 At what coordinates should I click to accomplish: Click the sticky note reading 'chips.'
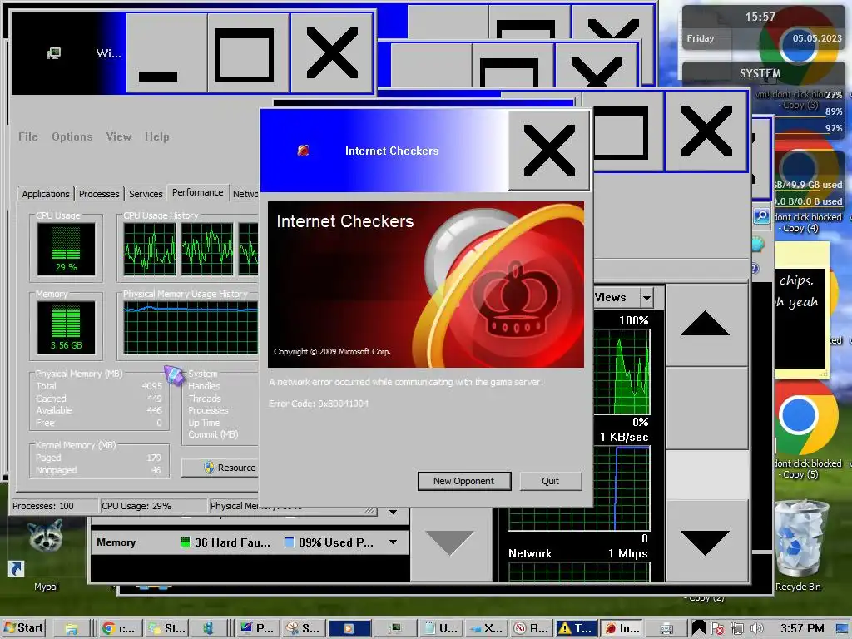tap(802, 310)
